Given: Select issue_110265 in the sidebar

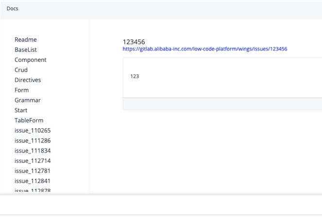Looking at the screenshot, I should click(x=33, y=131).
